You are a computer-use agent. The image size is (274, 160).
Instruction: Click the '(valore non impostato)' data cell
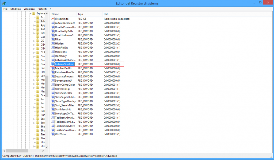pos(117,19)
